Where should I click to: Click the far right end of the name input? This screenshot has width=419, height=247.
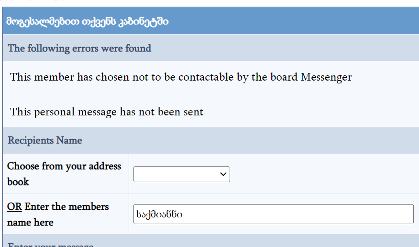[x=407, y=214]
